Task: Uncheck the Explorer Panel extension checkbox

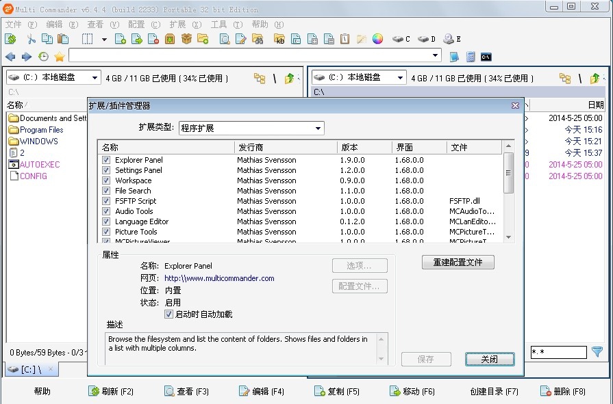Action: (x=106, y=160)
